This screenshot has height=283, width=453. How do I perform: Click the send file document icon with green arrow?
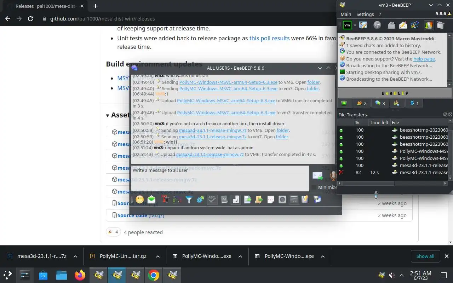[248, 200]
